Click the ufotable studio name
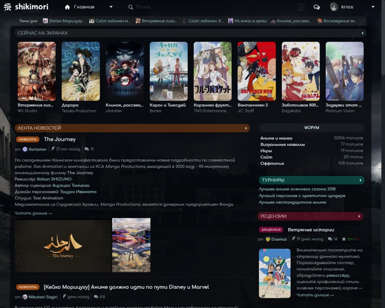The width and height of the screenshot is (385, 308). click(114, 111)
